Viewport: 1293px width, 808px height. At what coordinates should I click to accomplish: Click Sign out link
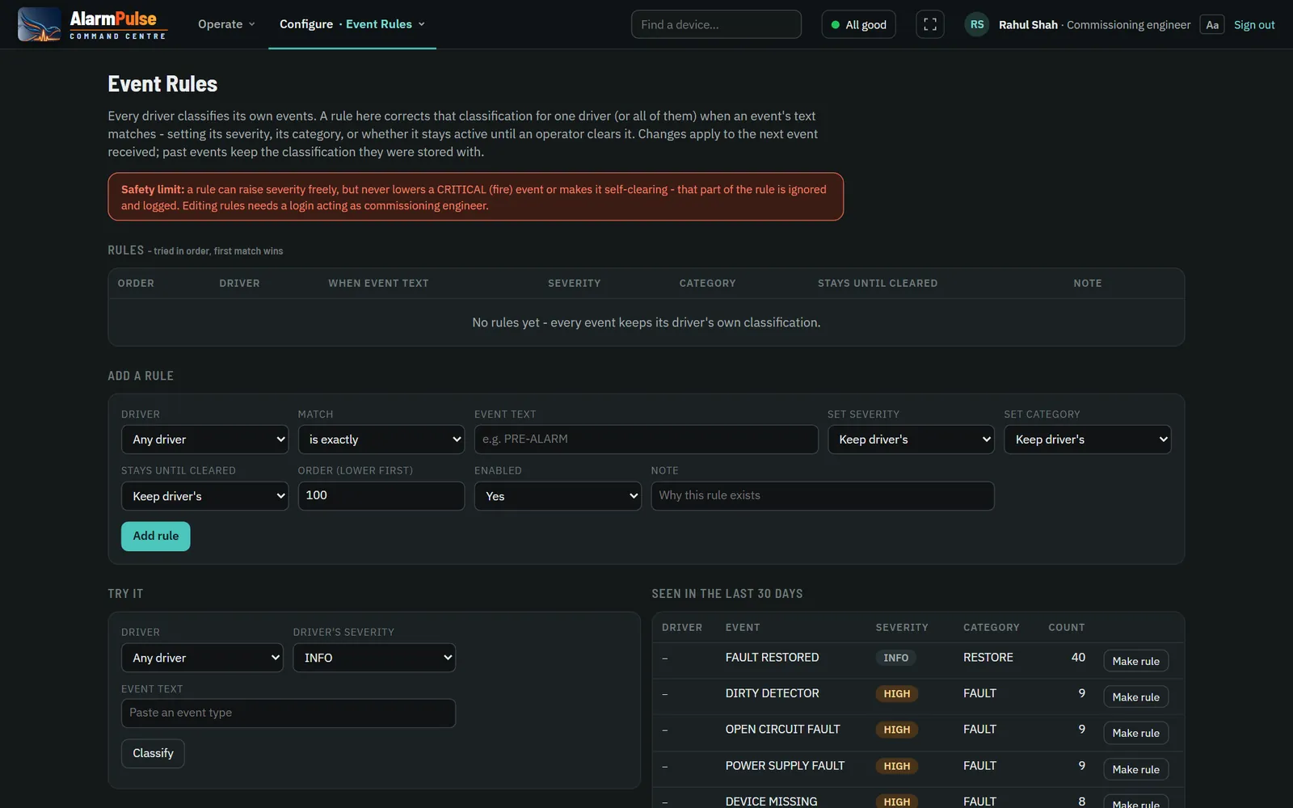(x=1254, y=25)
